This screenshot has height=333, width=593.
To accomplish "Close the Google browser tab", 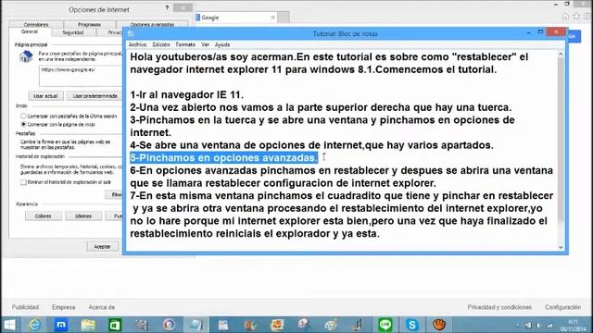I will click(272, 18).
